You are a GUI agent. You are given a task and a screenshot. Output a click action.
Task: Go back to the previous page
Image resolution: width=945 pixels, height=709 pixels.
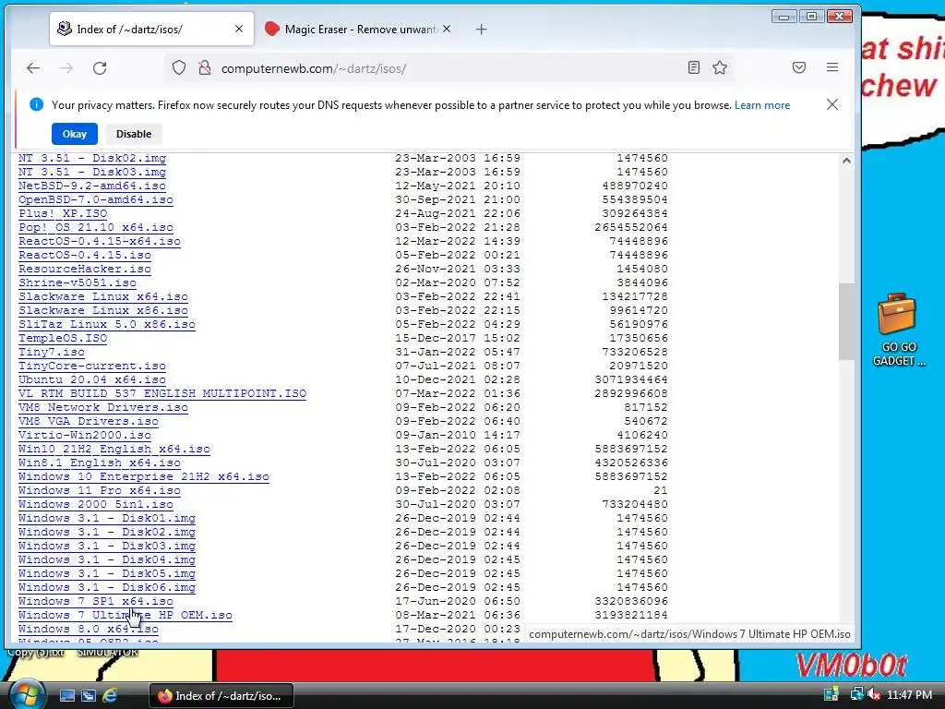pyautogui.click(x=33, y=68)
